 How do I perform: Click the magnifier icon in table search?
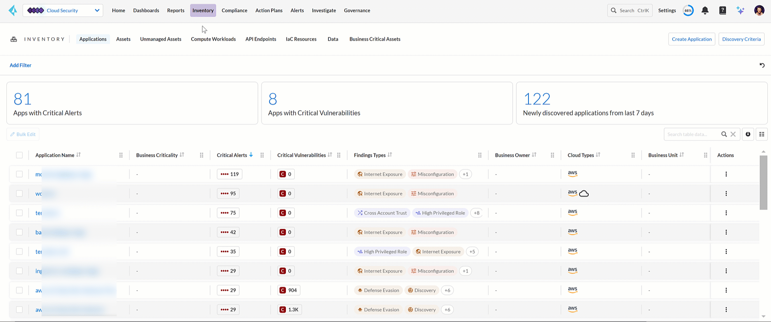click(x=724, y=134)
